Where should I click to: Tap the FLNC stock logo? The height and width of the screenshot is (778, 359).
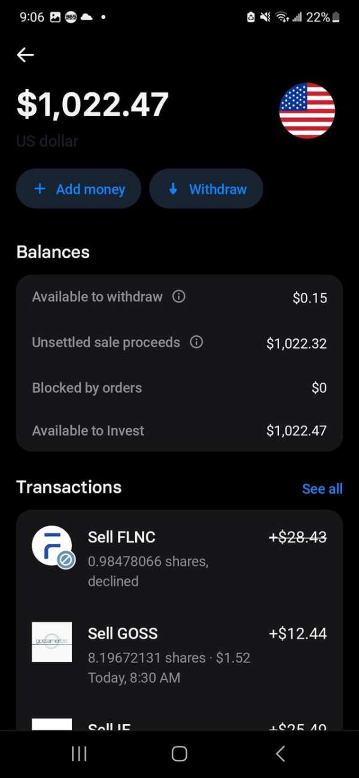tap(52, 546)
